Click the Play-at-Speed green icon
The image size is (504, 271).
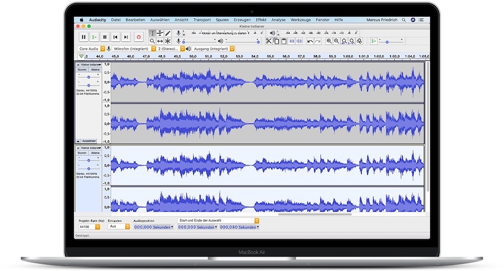click(374, 41)
